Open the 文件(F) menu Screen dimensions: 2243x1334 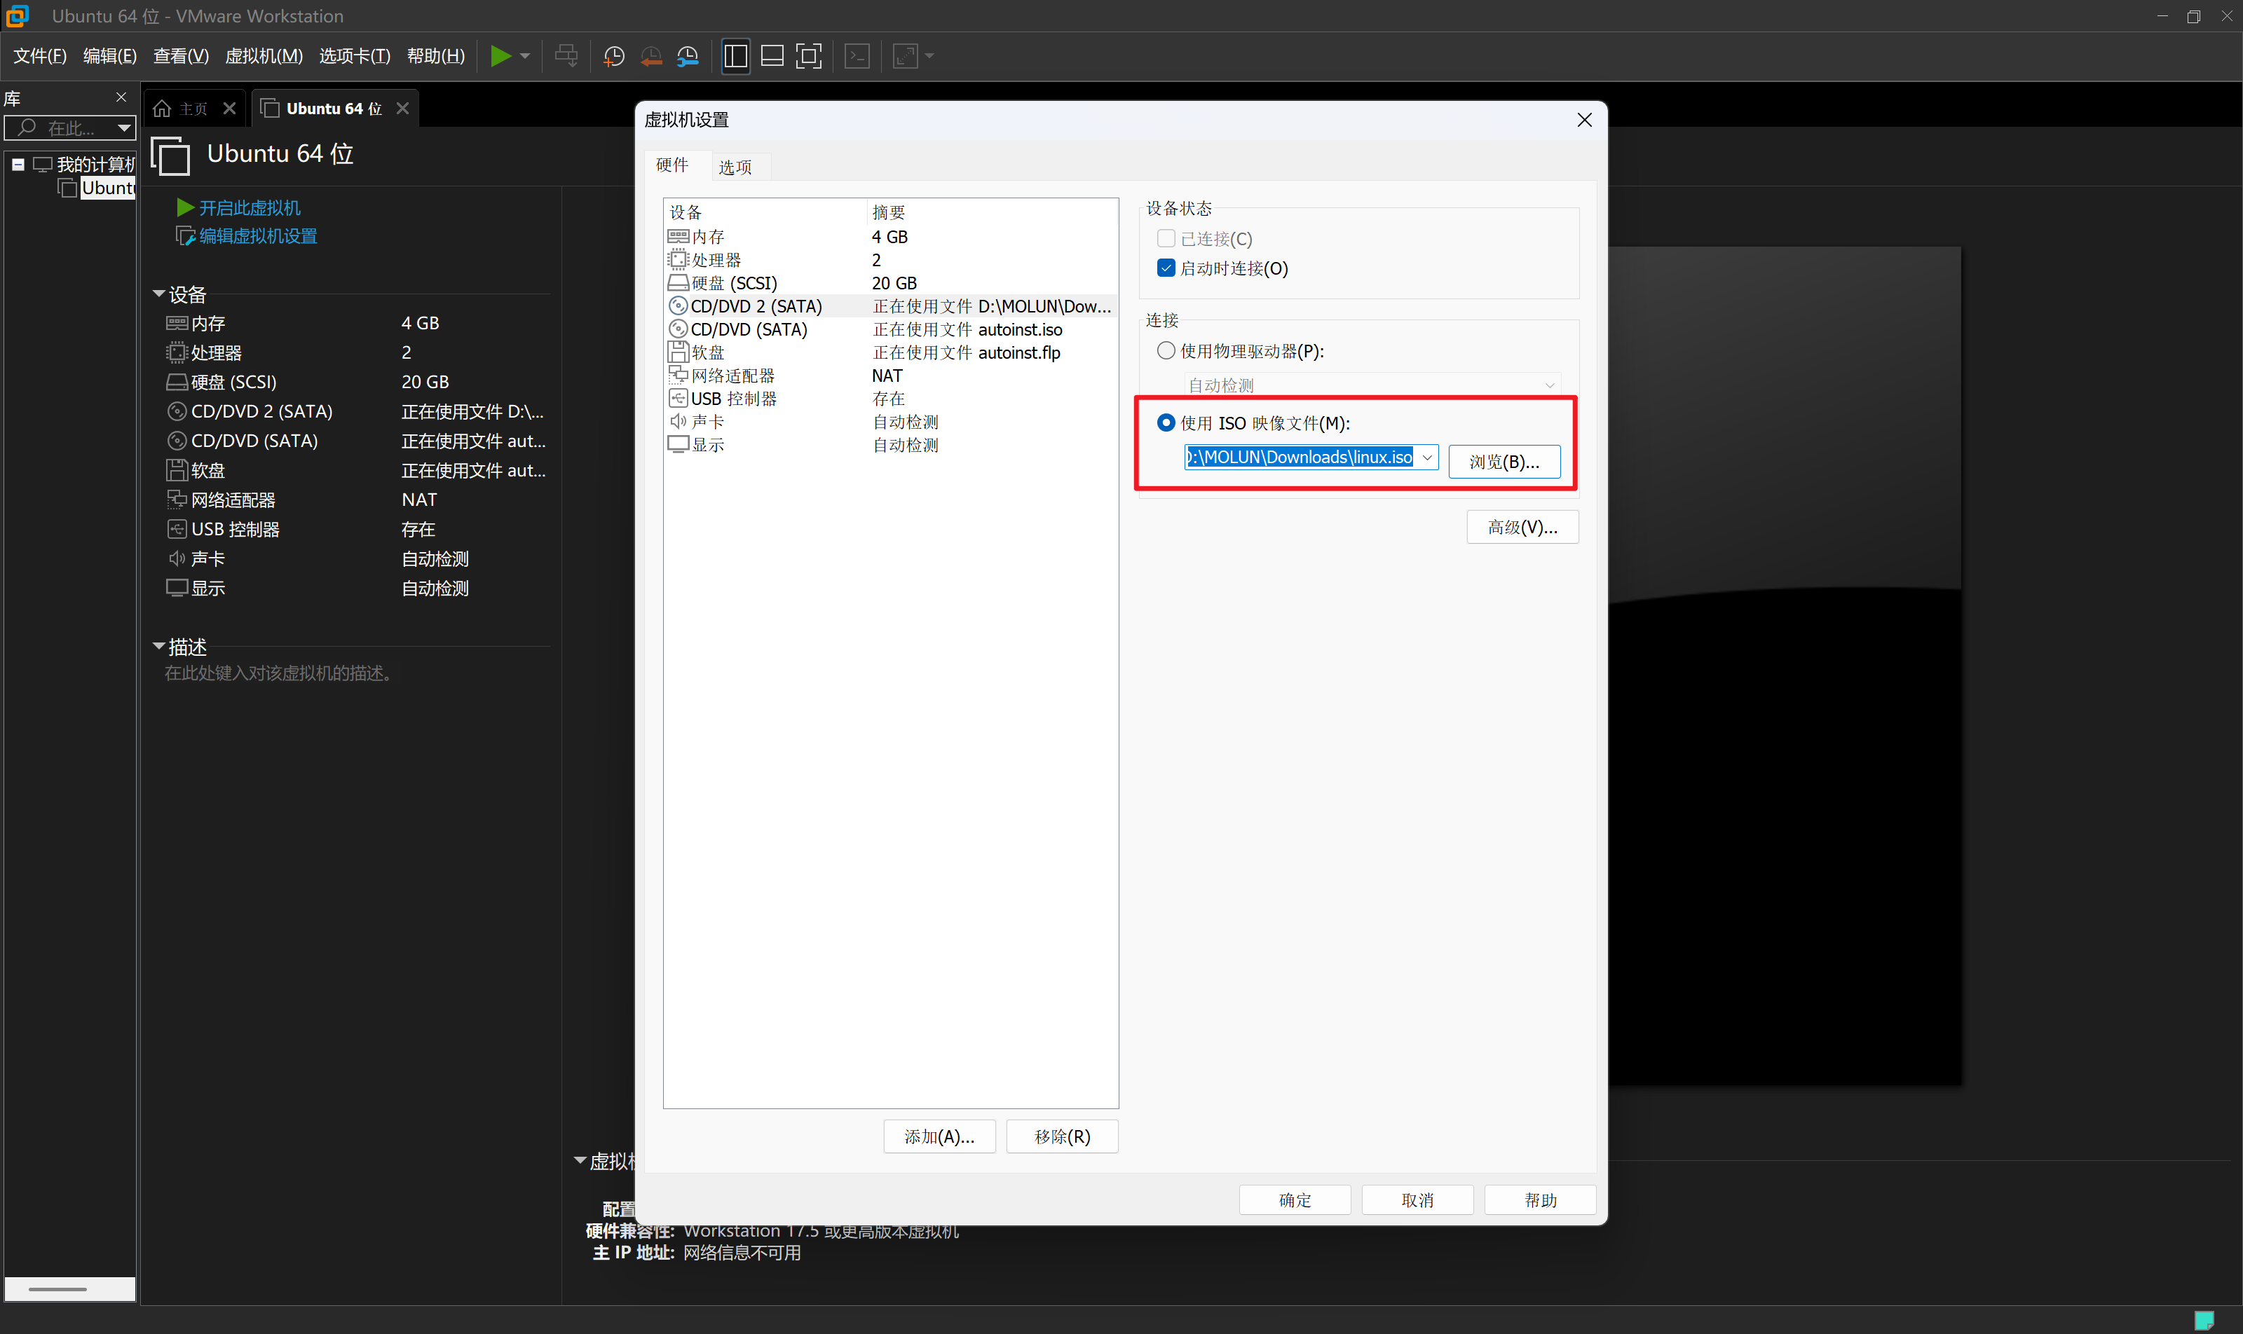point(41,56)
